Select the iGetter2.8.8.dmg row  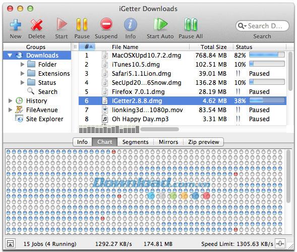click(x=183, y=101)
